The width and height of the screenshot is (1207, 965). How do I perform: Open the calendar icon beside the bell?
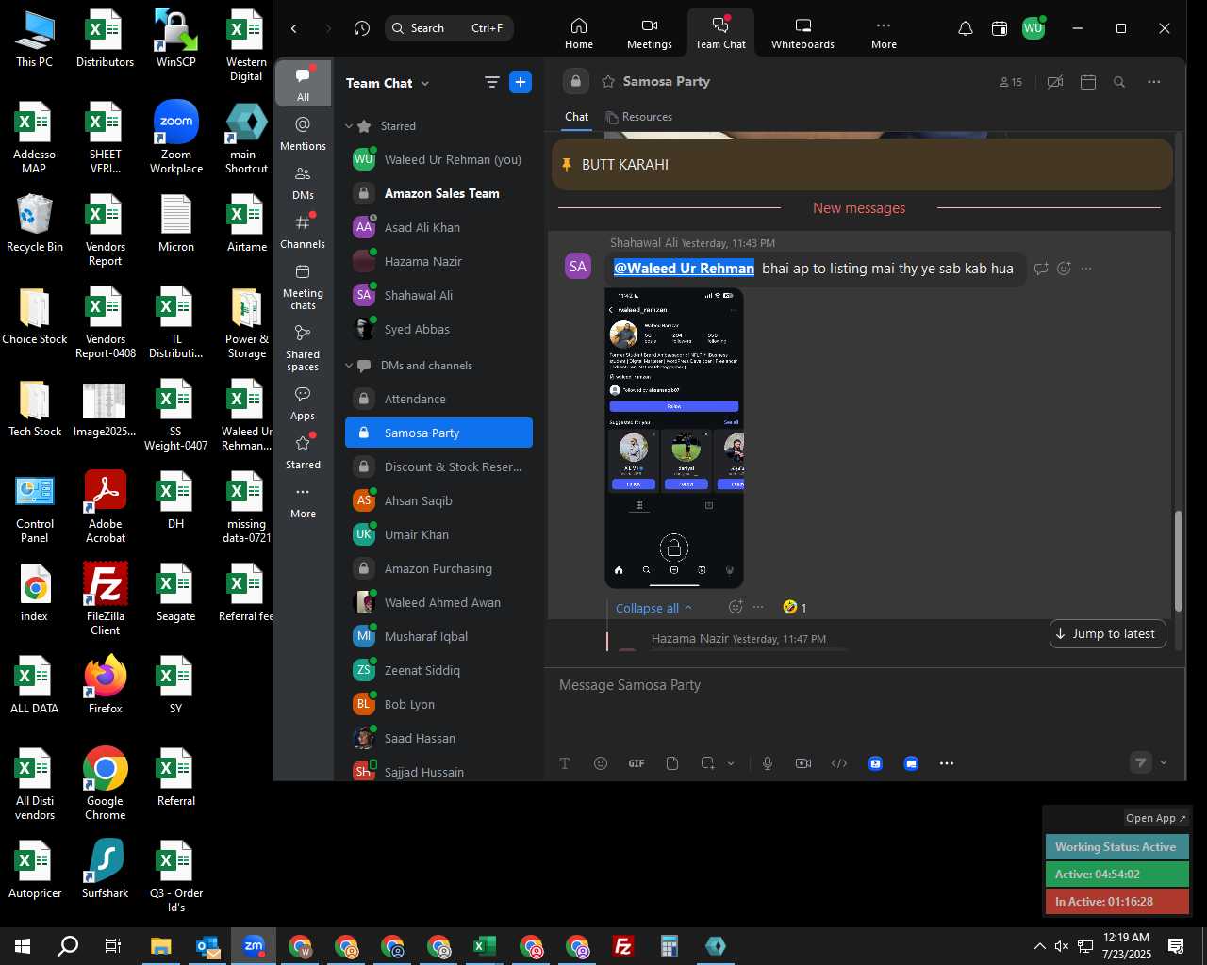click(1000, 28)
